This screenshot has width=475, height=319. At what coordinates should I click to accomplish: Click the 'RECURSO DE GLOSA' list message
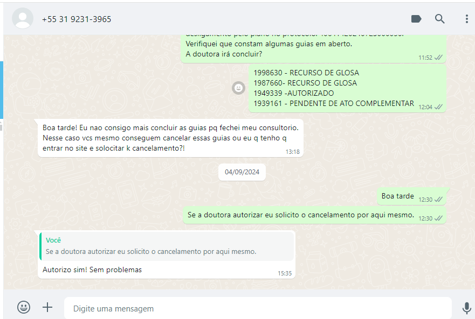point(347,88)
